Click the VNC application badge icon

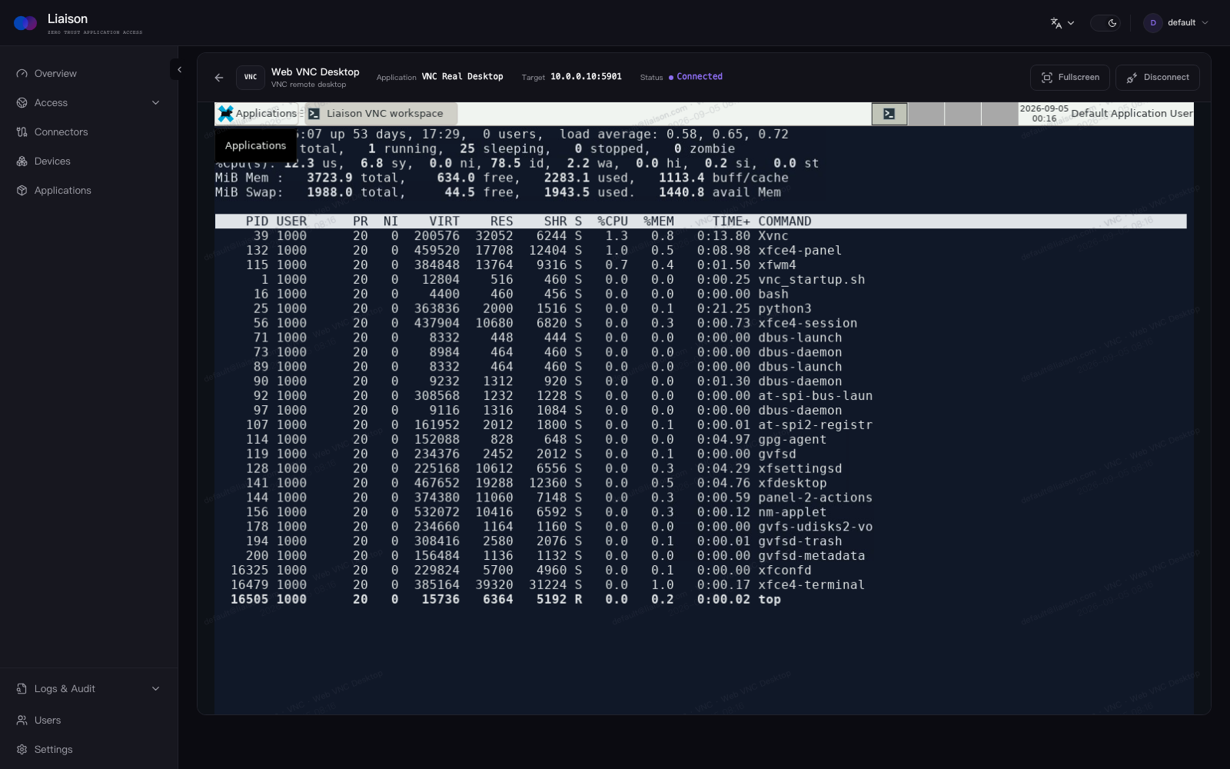251,78
